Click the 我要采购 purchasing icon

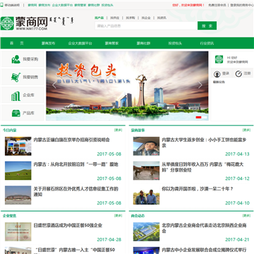[16, 59]
